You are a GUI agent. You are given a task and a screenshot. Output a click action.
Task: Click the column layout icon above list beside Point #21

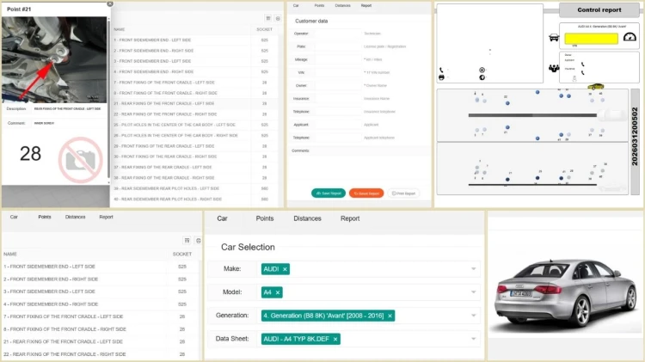pyautogui.click(x=268, y=18)
